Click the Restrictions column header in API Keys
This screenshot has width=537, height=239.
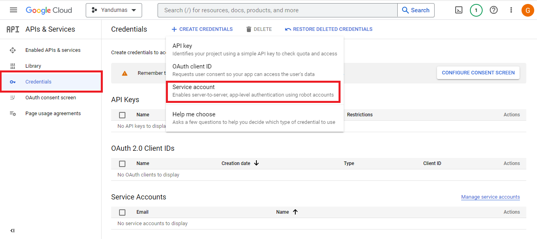click(x=360, y=115)
